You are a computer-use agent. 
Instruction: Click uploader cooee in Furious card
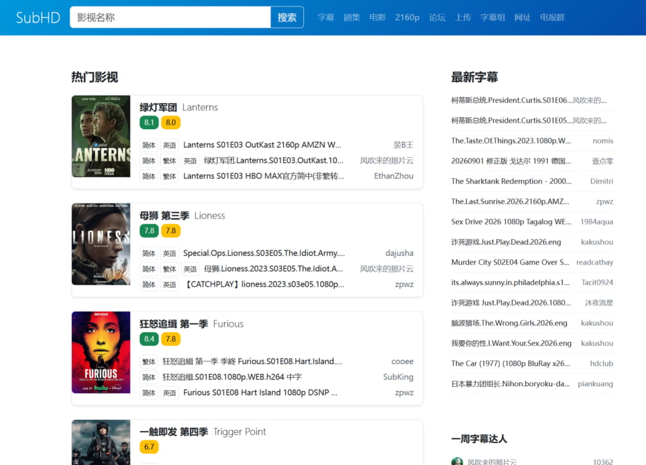tap(402, 361)
